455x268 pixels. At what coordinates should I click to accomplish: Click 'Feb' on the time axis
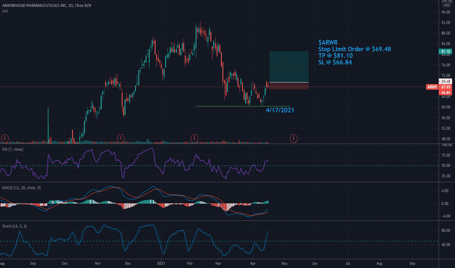189,263
